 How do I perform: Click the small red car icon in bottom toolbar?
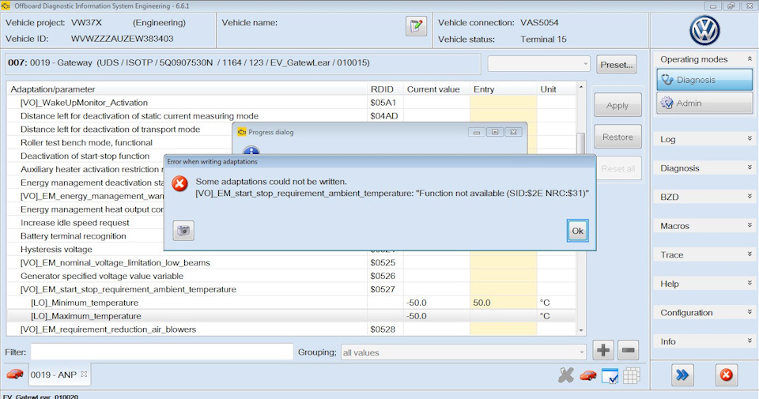(587, 375)
